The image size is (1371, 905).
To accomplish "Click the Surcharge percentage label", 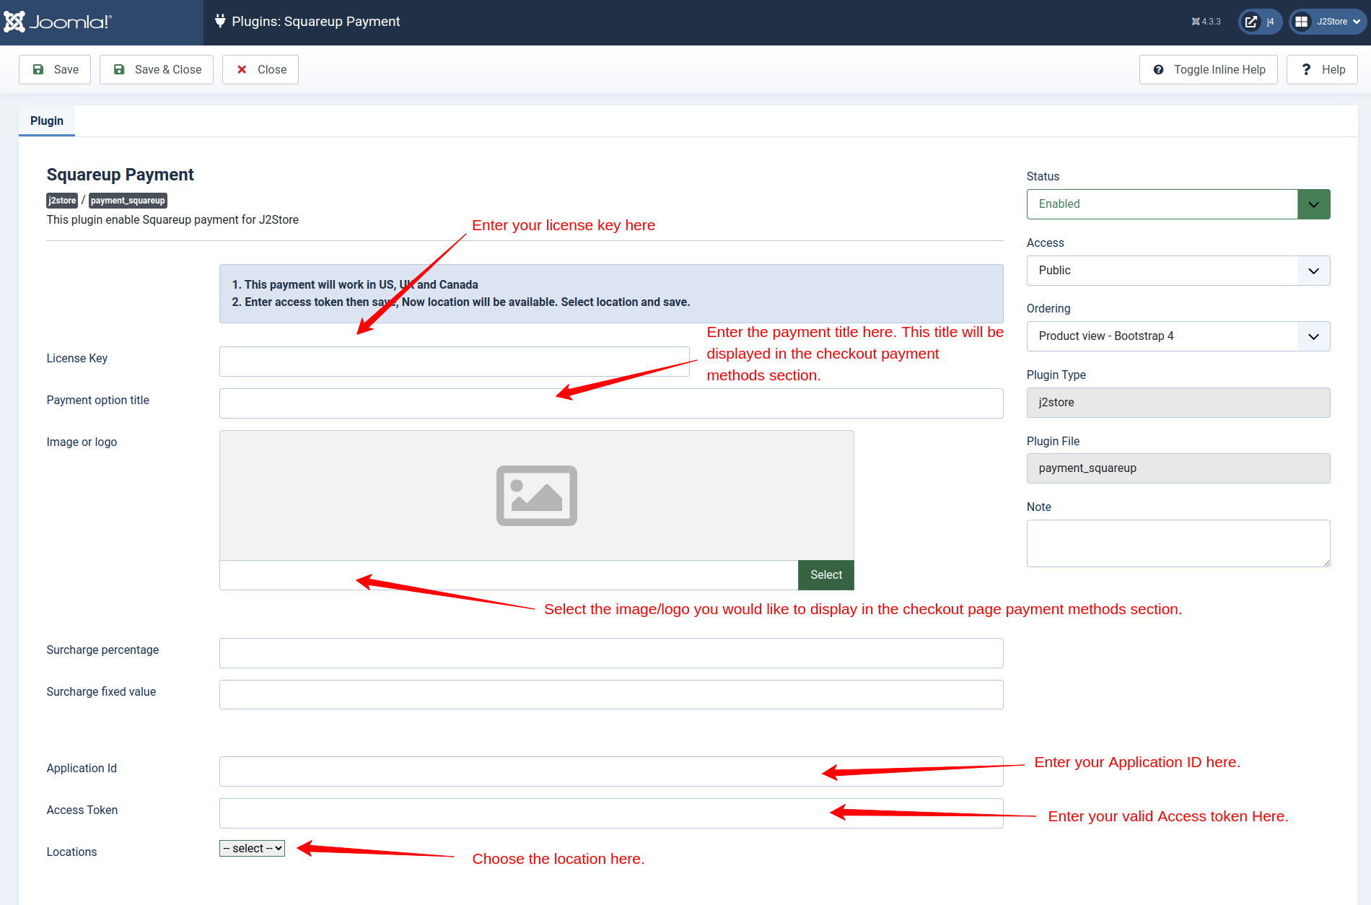I will (103, 650).
